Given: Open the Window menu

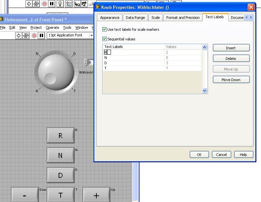Looking at the screenshot, I should click(x=81, y=27).
